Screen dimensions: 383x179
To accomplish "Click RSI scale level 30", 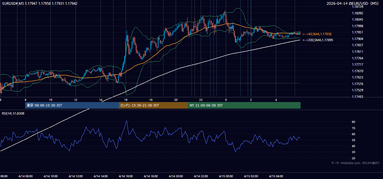I will click(354, 152).
